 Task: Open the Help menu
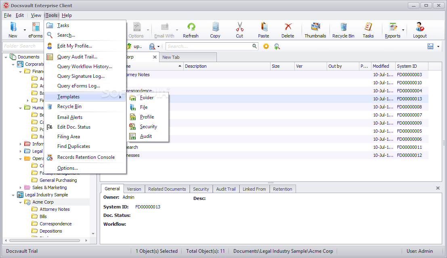[x=67, y=15]
